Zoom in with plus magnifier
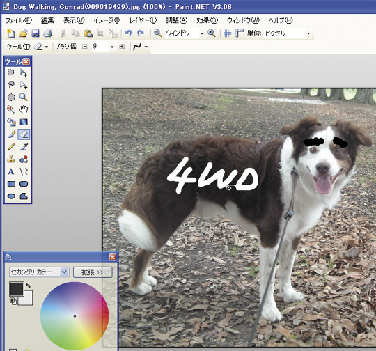 click(212, 33)
